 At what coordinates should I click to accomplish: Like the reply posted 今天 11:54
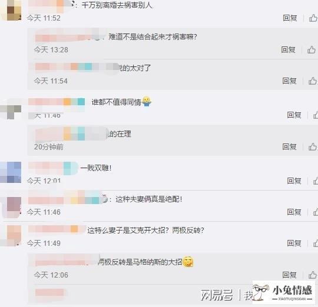coord(313,81)
